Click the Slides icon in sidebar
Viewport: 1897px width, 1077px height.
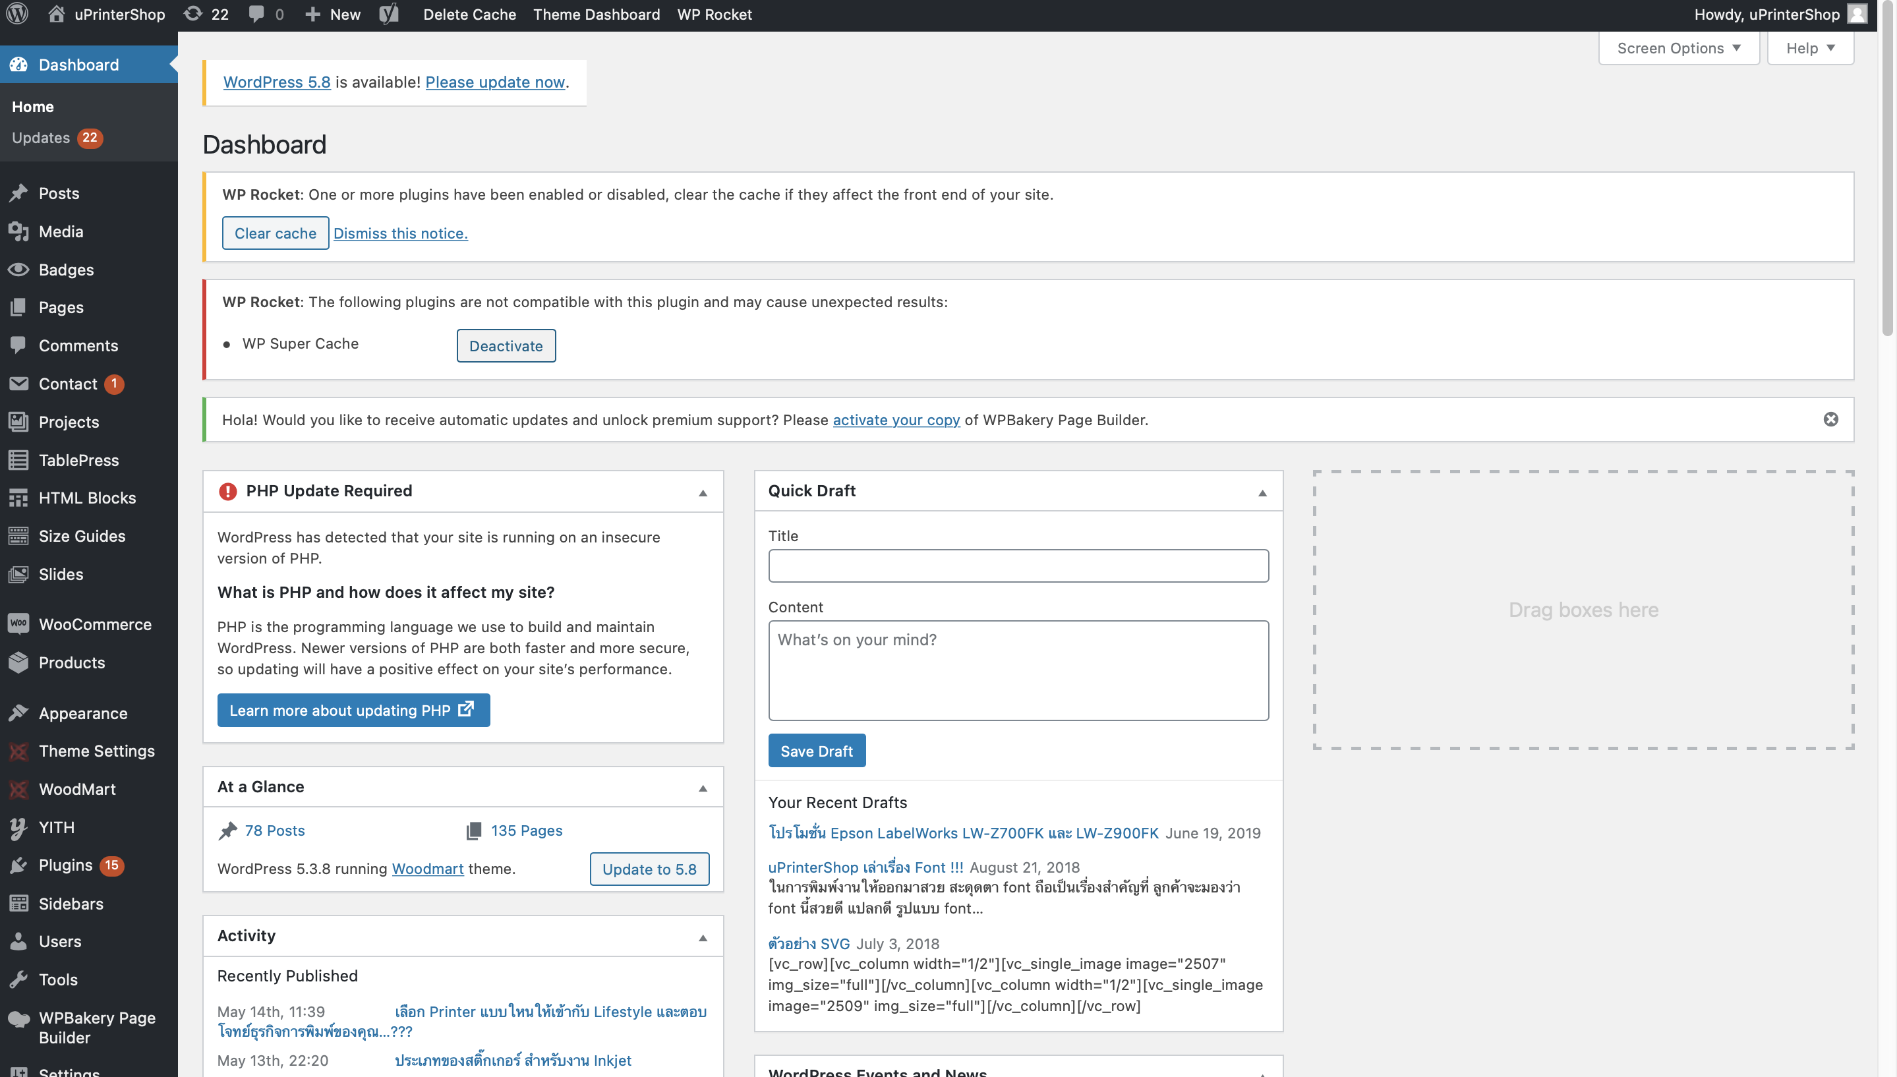pyautogui.click(x=18, y=574)
